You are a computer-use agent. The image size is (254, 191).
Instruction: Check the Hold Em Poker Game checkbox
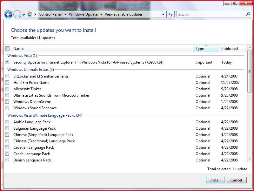tap(7, 82)
